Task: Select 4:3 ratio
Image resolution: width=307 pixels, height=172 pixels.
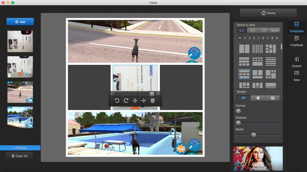Action: point(252,30)
